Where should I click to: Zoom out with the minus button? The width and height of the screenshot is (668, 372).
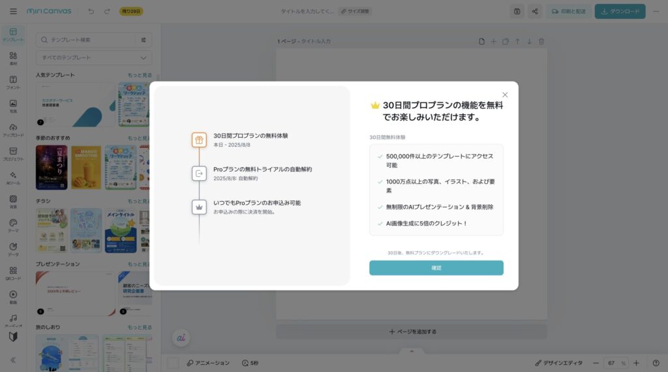tap(596, 363)
